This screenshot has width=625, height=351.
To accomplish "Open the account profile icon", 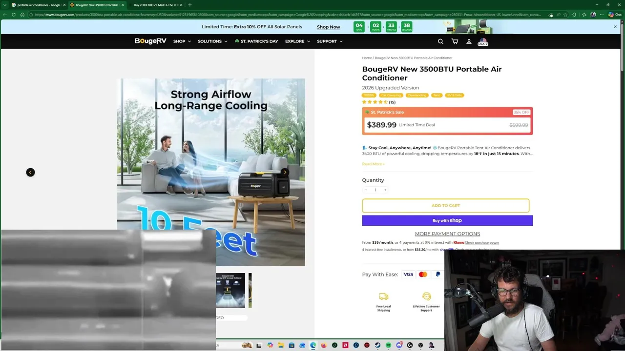I will (469, 41).
